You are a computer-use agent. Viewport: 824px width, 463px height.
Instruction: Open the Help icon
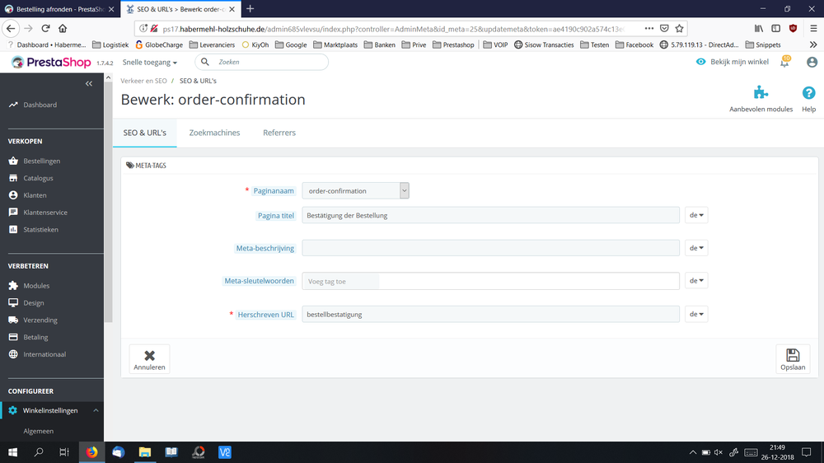[809, 93]
